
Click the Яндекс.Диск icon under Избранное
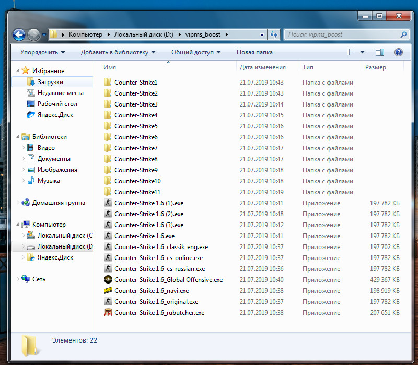pos(31,115)
